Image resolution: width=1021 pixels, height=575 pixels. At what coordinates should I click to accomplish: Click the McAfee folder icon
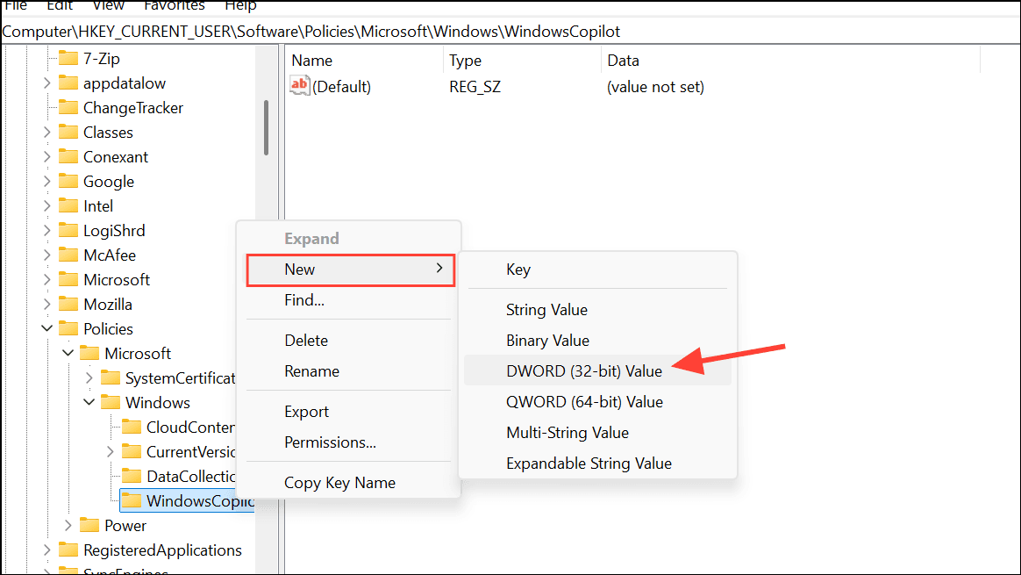point(68,255)
